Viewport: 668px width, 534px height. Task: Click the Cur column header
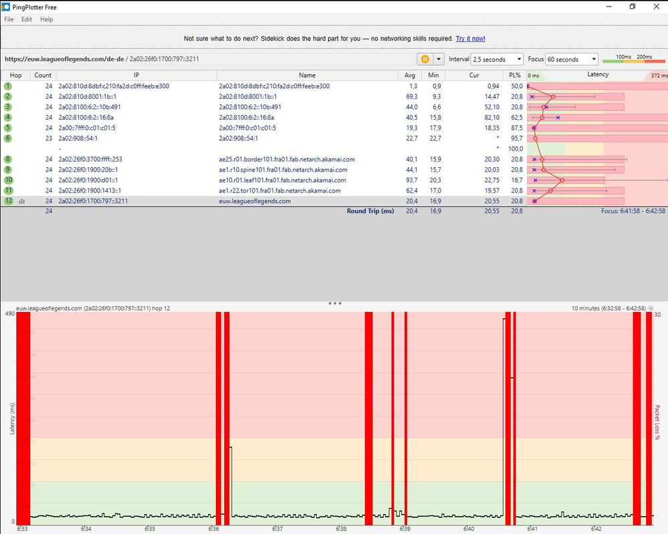point(473,75)
